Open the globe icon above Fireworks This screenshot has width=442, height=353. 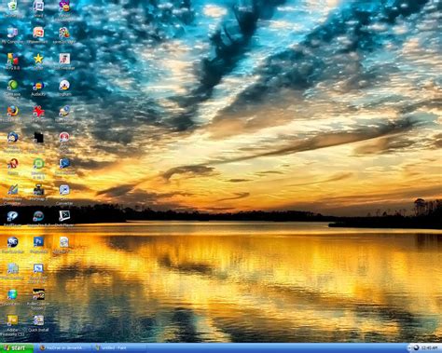(x=12, y=294)
